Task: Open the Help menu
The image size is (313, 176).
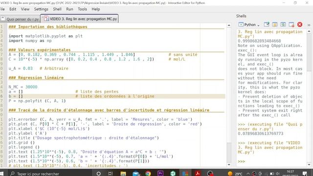Action: (96, 9)
